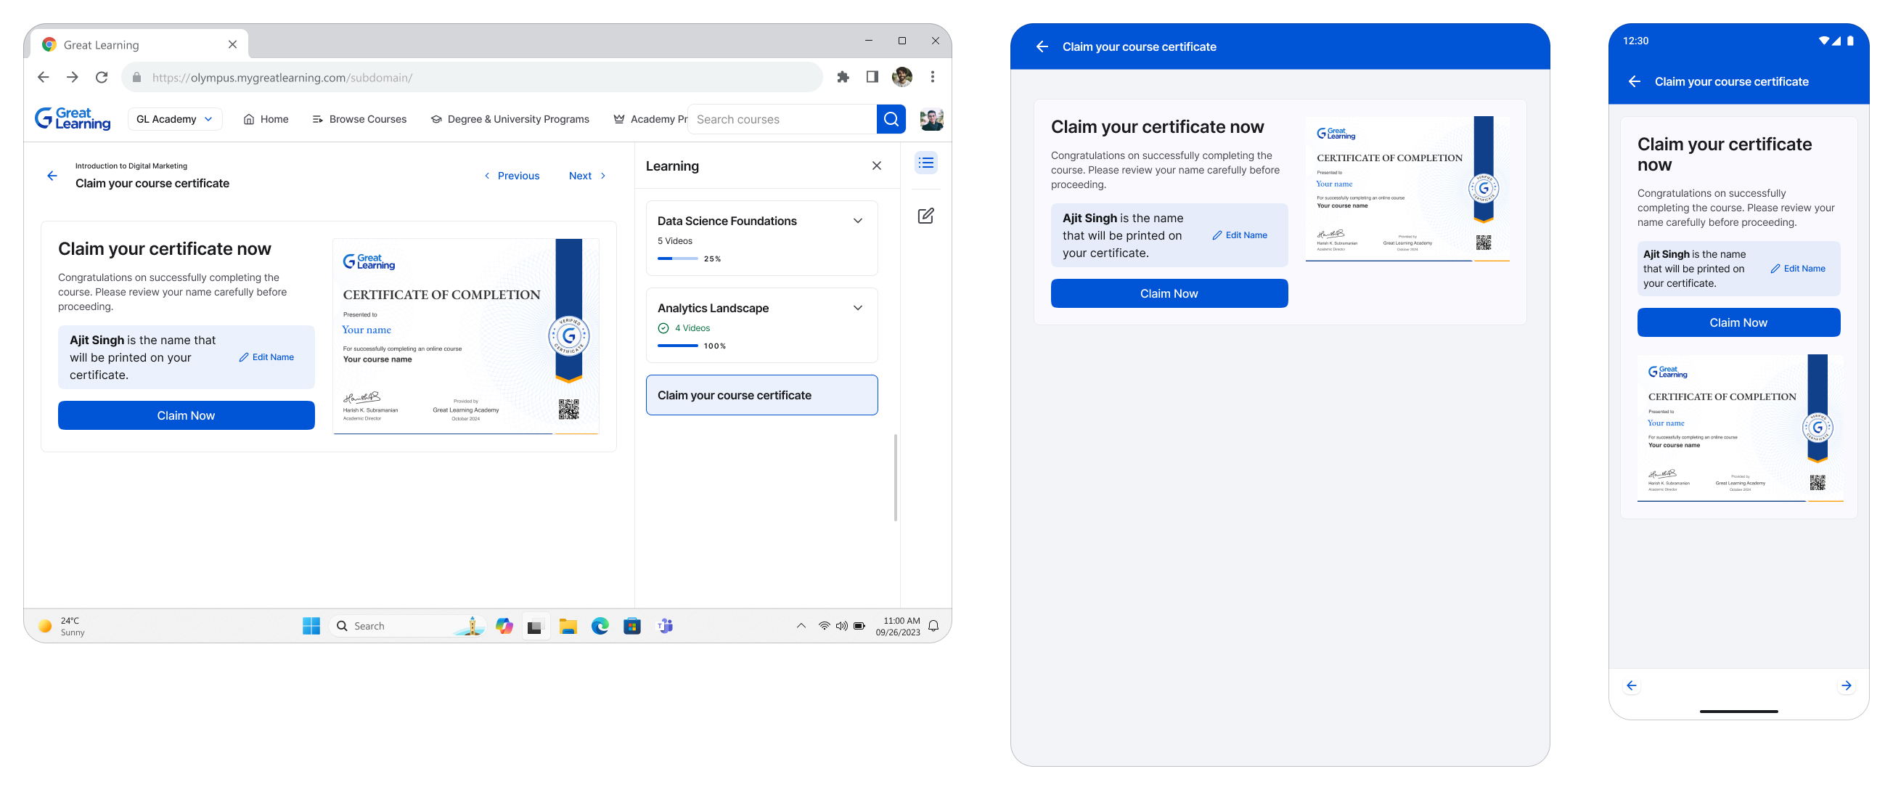Open Microsoft Teams from taskbar
Screen dimensions: 1893x790
664,626
